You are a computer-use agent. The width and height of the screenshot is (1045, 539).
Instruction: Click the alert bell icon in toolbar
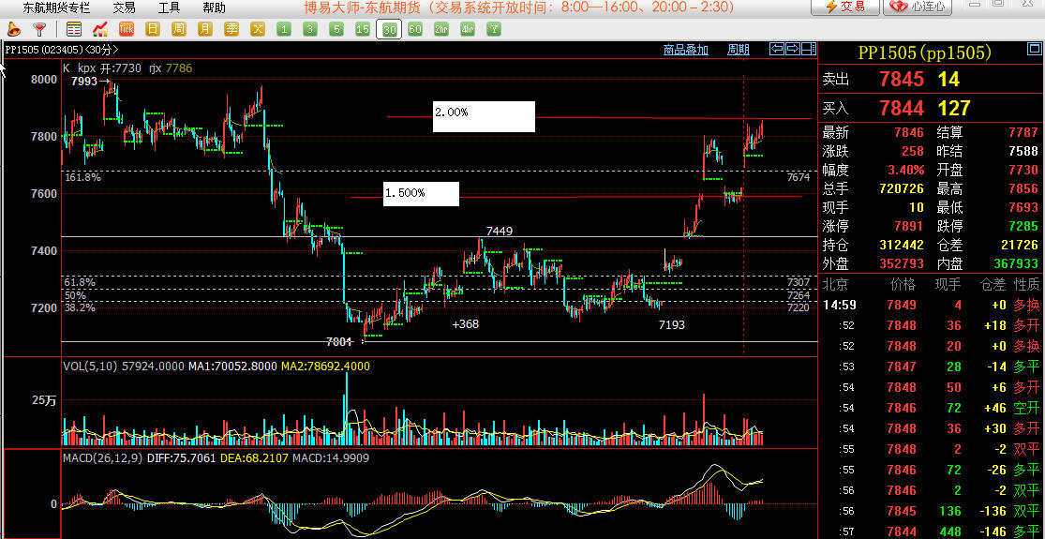[x=13, y=29]
